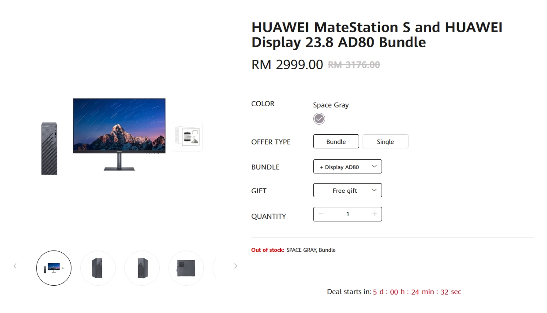Click the MateStation tower in main image
Viewport: 547px width, 313px height.
pyautogui.click(x=49, y=149)
